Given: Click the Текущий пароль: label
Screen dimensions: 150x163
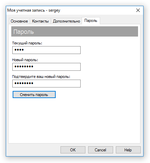Looking at the screenshot, I should [x=27, y=43].
